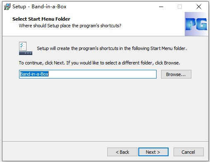Cancel the installation
Screen dimensions: 210x162
pyautogui.click(x=188, y=152)
